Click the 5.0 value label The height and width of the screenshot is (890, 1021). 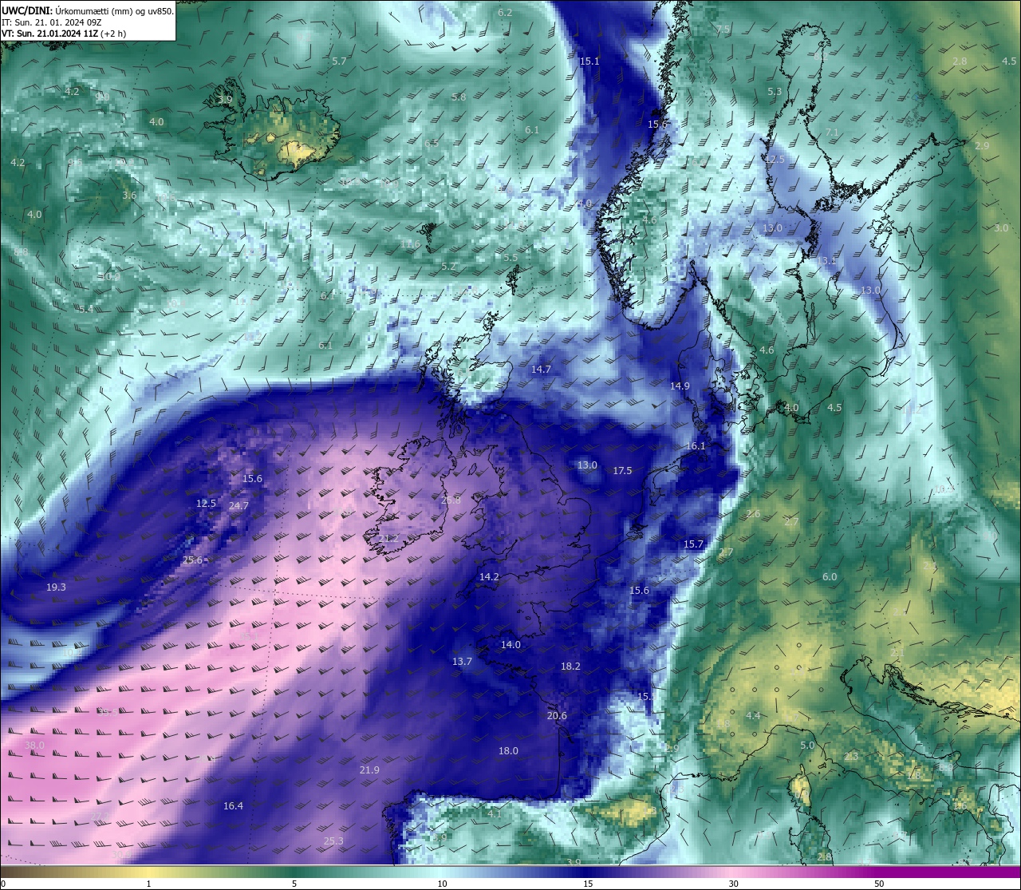[x=807, y=746]
